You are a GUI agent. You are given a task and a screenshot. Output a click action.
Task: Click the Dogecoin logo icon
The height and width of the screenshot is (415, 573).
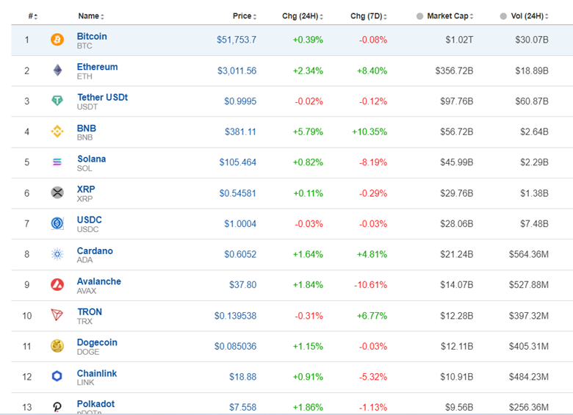tap(57, 346)
